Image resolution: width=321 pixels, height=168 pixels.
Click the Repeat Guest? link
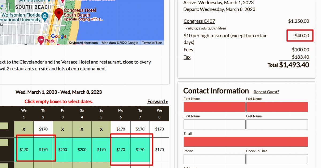pos(266,92)
